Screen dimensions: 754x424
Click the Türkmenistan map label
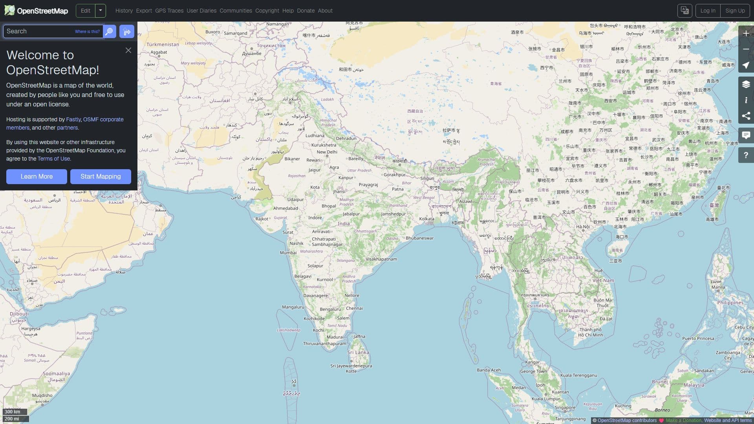pos(163,45)
